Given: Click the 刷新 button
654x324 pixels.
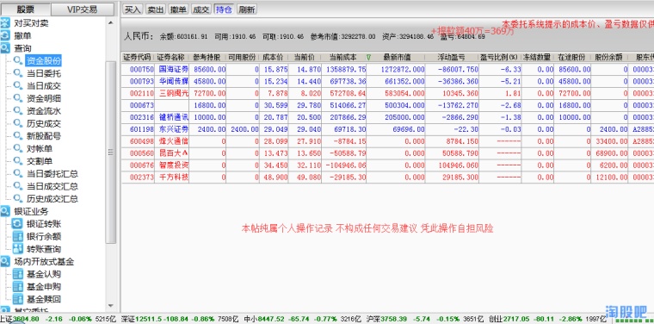Looking at the screenshot, I should coord(246,9).
